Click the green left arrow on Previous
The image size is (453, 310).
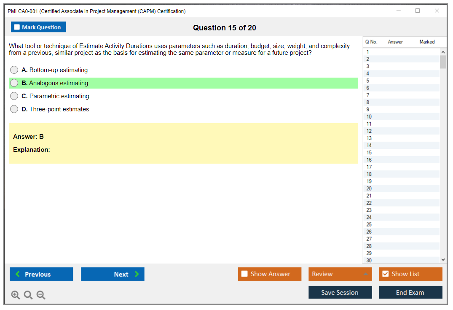point(18,274)
